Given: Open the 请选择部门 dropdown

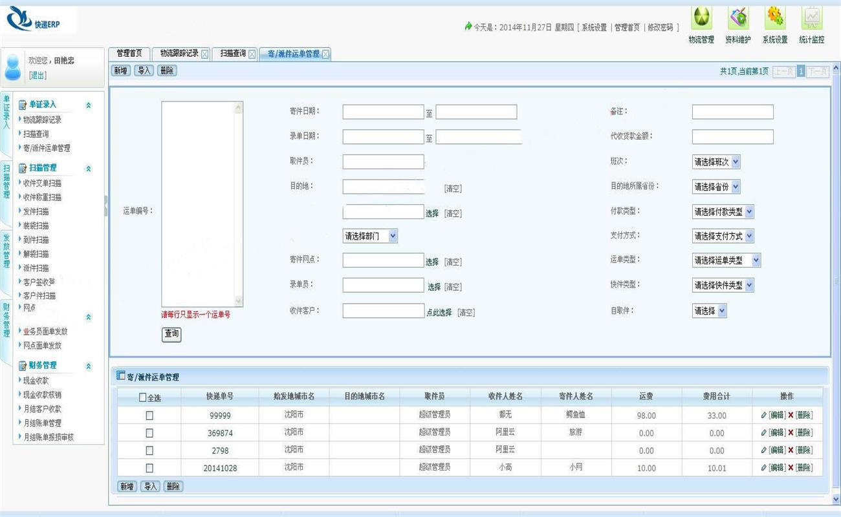Looking at the screenshot, I should [370, 236].
